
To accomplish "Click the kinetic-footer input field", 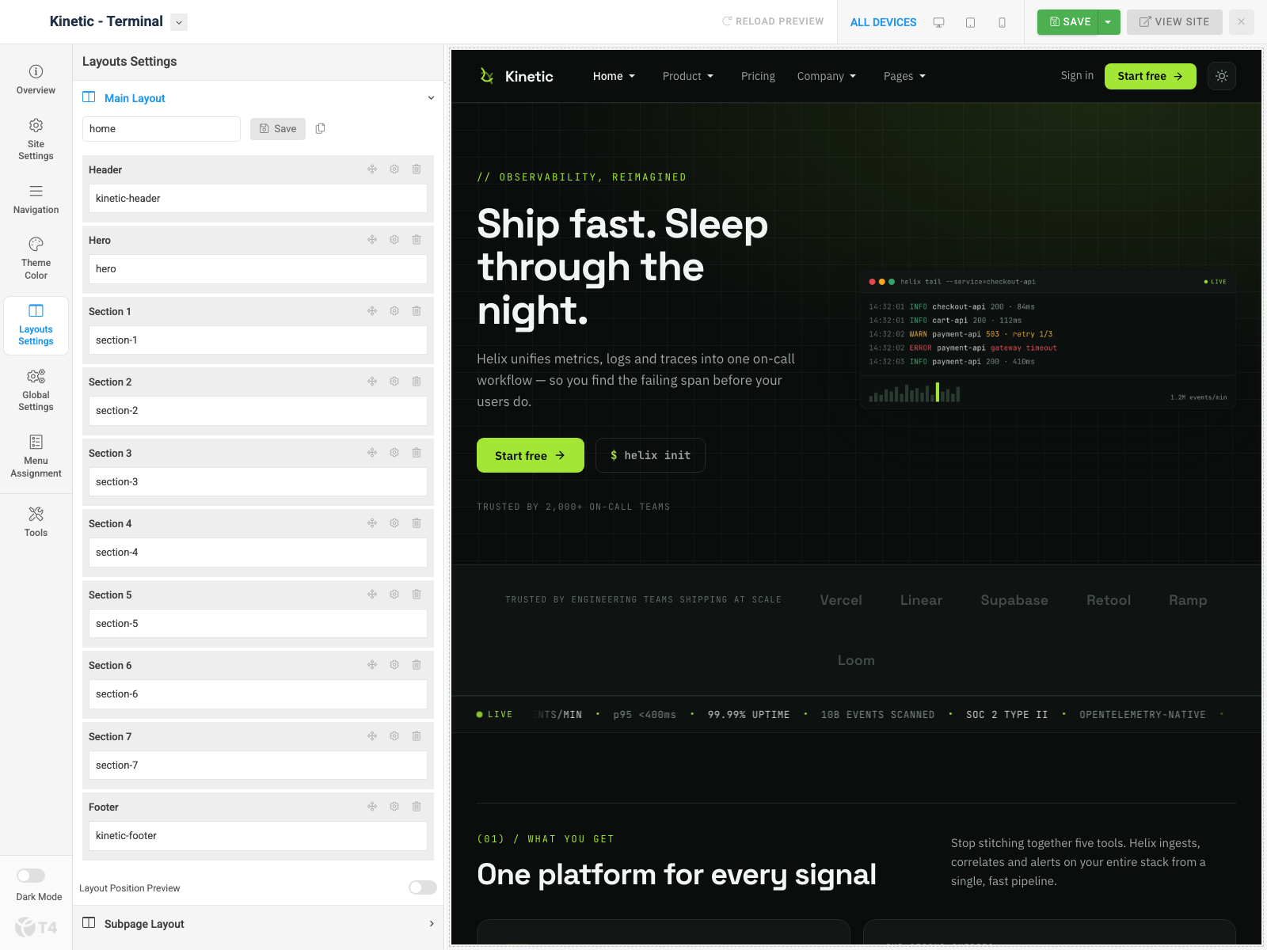I will click(x=258, y=836).
